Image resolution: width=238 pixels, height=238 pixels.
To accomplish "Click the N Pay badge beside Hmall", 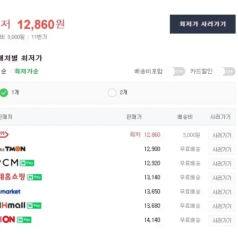I will click(x=34, y=206).
